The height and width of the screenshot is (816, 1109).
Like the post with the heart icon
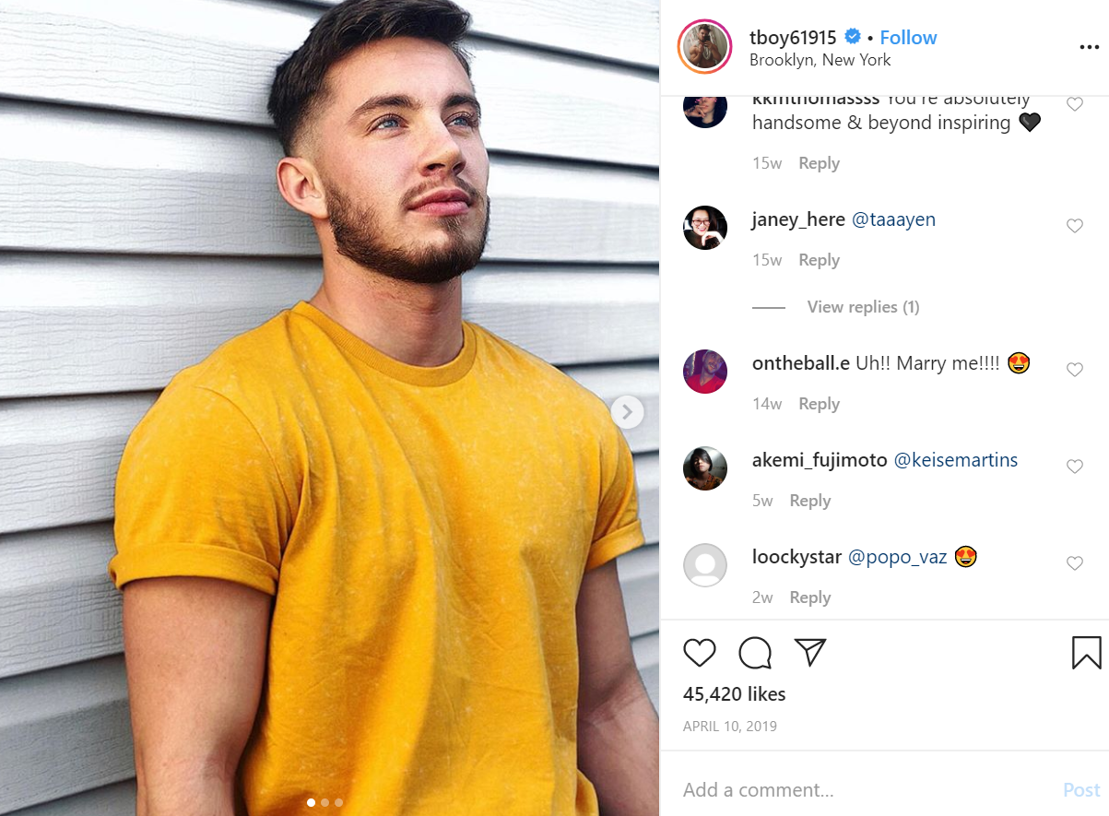(x=700, y=653)
